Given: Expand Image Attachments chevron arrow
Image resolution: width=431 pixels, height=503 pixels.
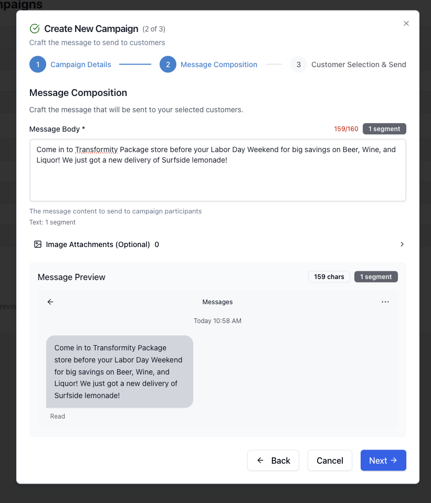Looking at the screenshot, I should [x=402, y=244].
